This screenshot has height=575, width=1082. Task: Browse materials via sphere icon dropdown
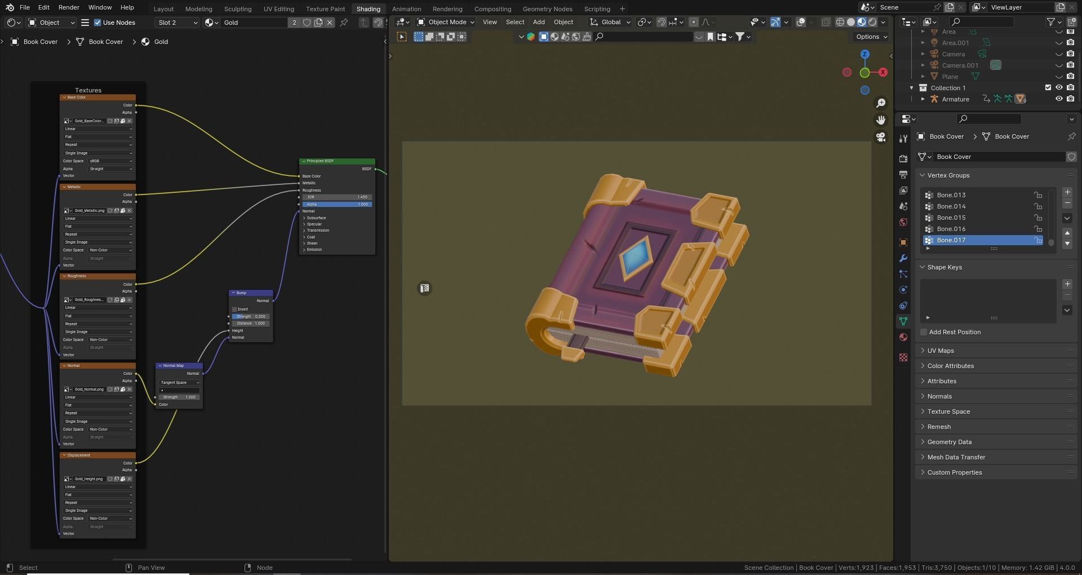pyautogui.click(x=211, y=23)
